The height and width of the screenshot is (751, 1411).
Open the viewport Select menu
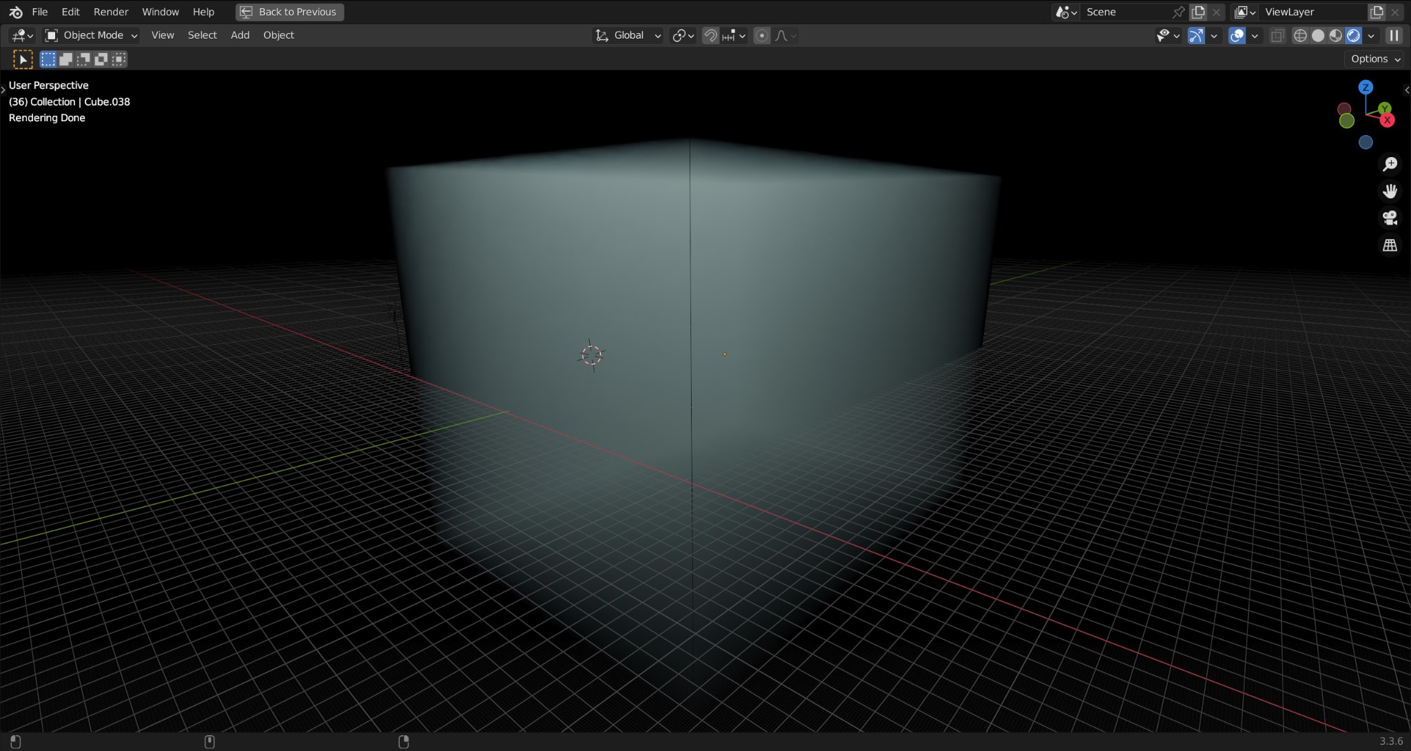click(202, 35)
